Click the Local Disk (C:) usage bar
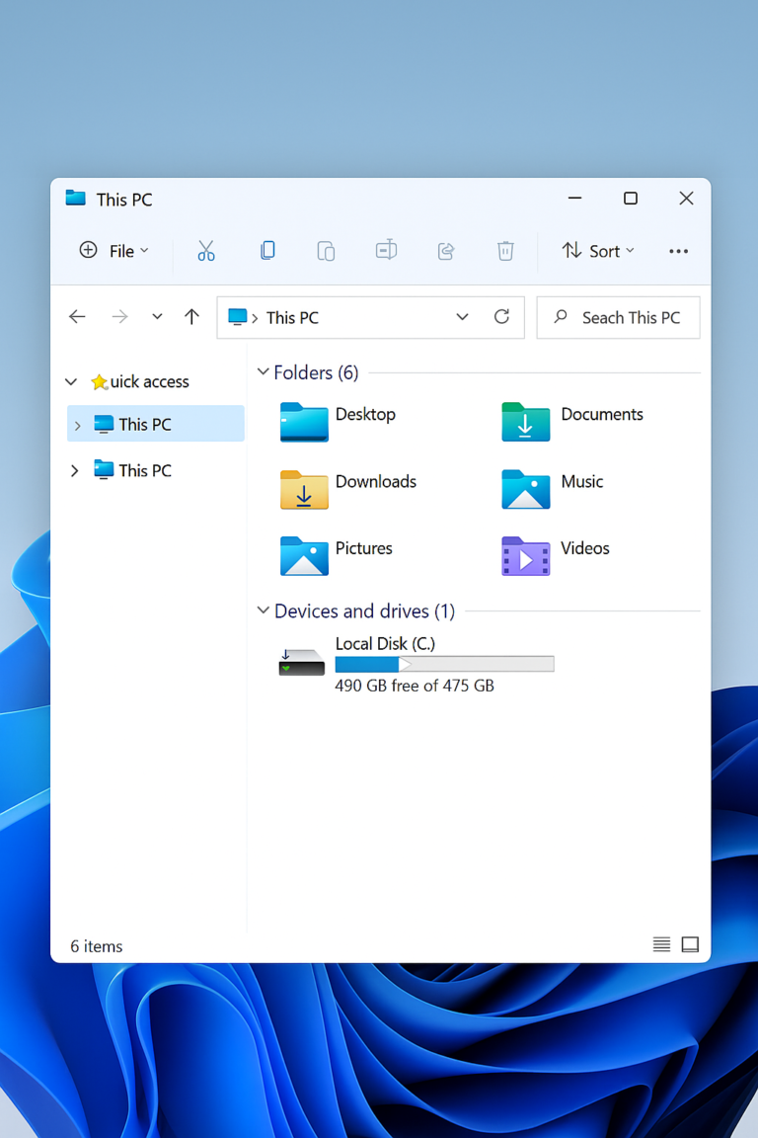 [x=444, y=665]
